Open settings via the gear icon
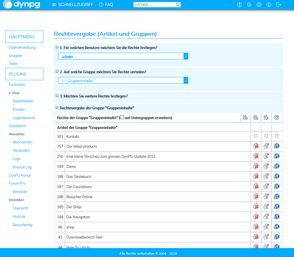The width and height of the screenshot is (294, 257). tap(249, 5)
